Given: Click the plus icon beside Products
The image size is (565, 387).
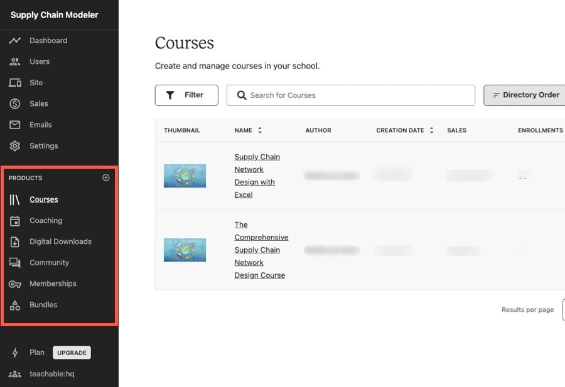Looking at the screenshot, I should click(x=105, y=178).
